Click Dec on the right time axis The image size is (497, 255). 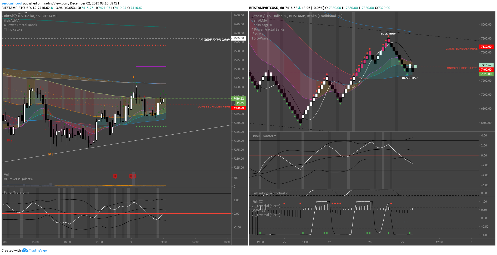click(x=402, y=242)
